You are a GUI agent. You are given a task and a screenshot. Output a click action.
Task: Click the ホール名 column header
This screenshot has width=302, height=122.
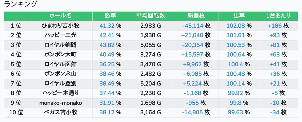pyautogui.click(x=60, y=16)
